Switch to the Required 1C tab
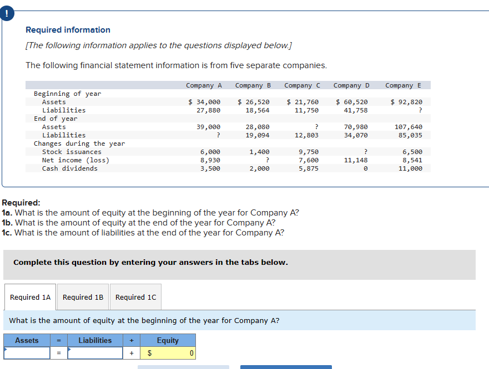The width and height of the screenshot is (489, 369). (135, 297)
